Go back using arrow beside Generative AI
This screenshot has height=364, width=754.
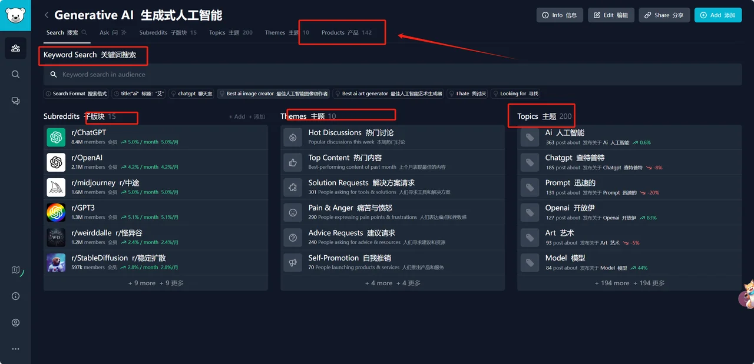47,15
